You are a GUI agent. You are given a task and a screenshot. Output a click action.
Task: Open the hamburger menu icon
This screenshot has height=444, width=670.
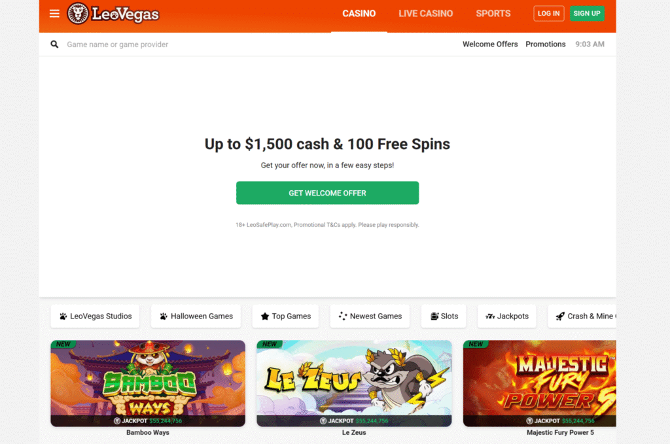click(54, 14)
